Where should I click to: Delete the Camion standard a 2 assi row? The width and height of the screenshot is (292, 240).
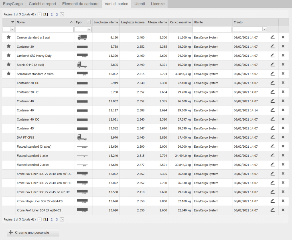[283, 37]
